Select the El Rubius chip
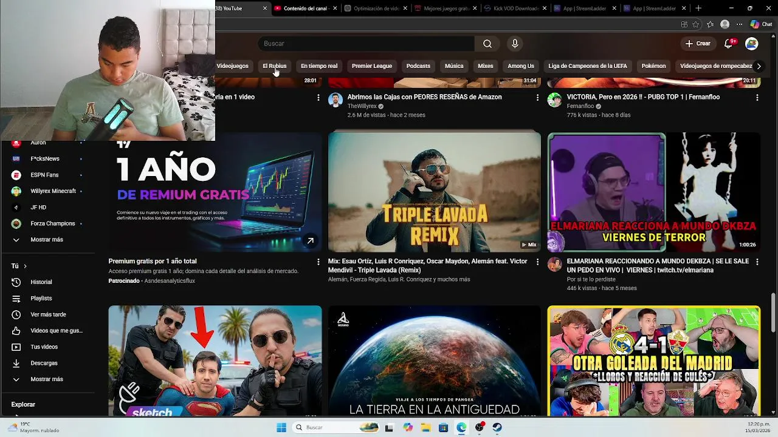The image size is (778, 437). [x=274, y=66]
